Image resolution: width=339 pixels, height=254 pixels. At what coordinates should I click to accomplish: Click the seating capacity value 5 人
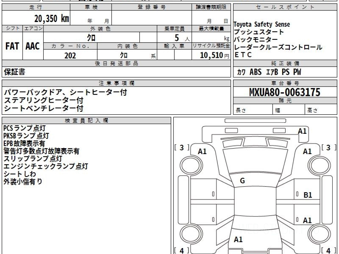(x=182, y=38)
